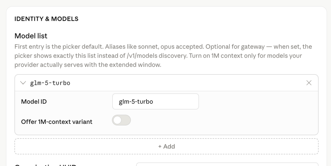Toggle Offer 1M-context variant switch
Image resolution: width=331 pixels, height=166 pixels.
pyautogui.click(x=121, y=120)
